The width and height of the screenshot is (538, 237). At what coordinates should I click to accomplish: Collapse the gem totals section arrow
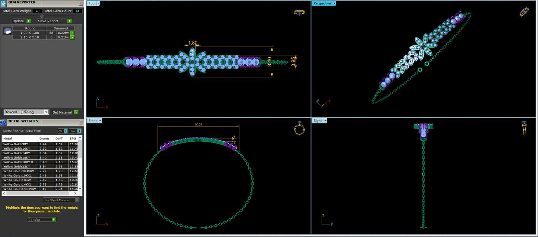click(x=42, y=16)
